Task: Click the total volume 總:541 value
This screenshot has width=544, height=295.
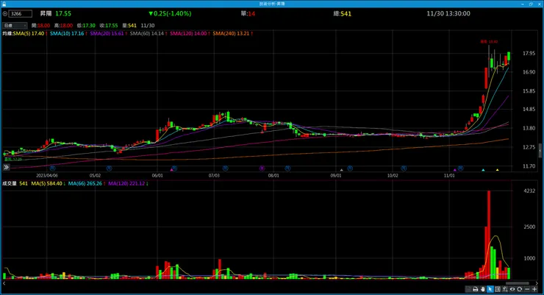Action: (x=343, y=13)
